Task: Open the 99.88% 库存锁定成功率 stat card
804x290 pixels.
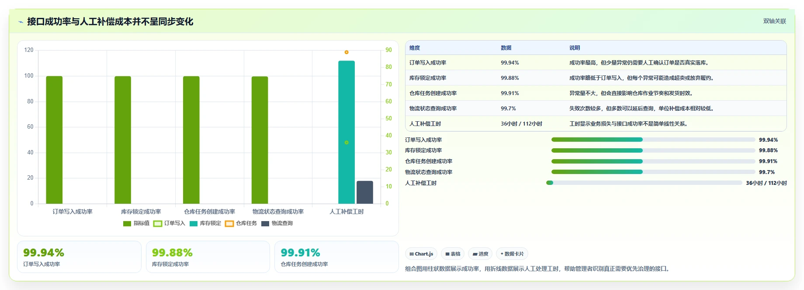Action: pos(208,257)
